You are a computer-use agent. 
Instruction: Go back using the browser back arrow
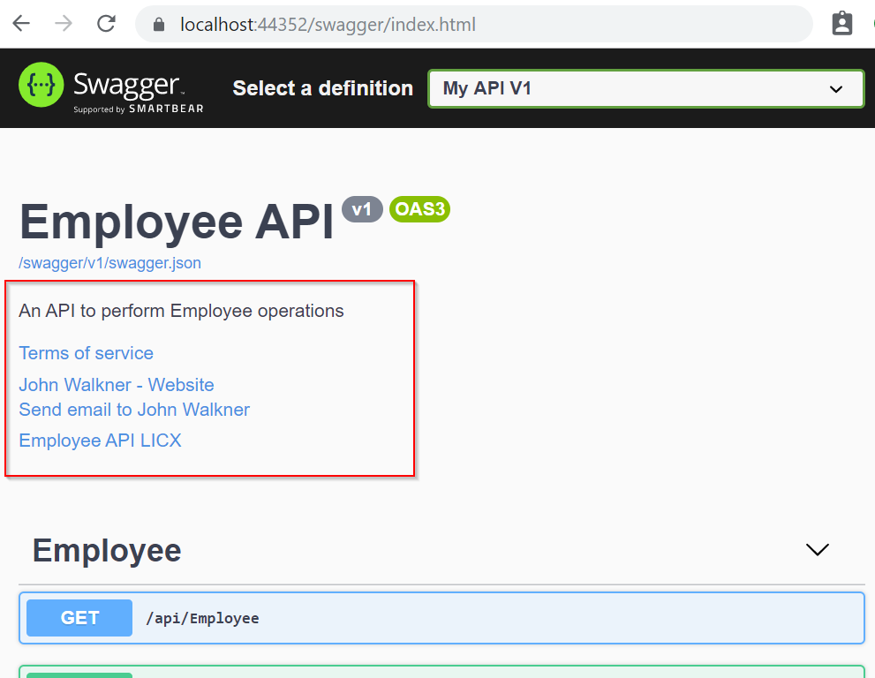[21, 24]
